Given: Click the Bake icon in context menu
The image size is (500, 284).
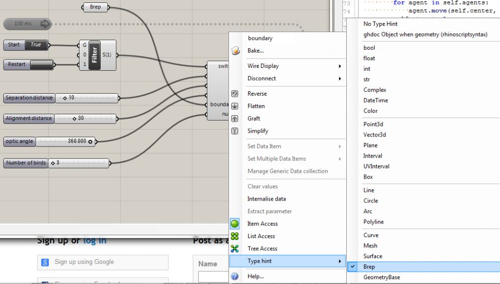Looking at the screenshot, I should pos(235,51).
